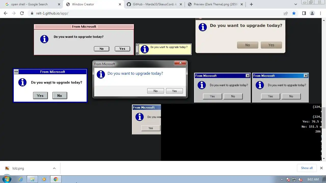
Task: Open Windows Media Player from taskbar
Action: (44, 179)
